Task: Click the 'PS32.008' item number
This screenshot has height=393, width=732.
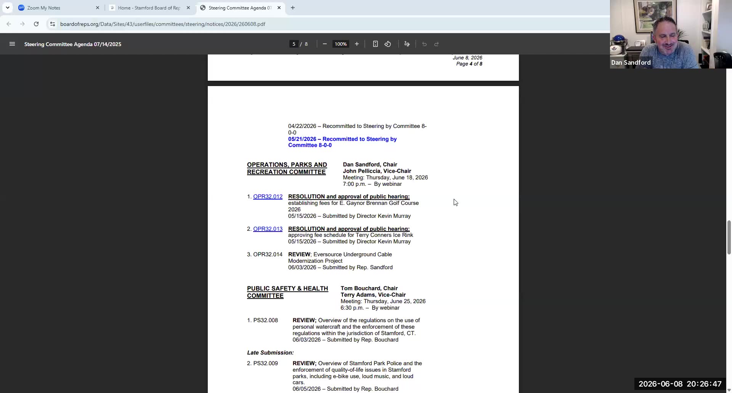Action: pyautogui.click(x=265, y=320)
